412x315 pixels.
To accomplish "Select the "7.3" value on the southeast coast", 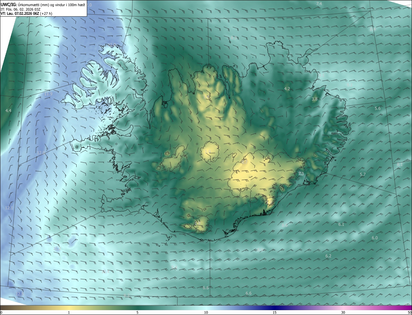I will click(x=301, y=174).
